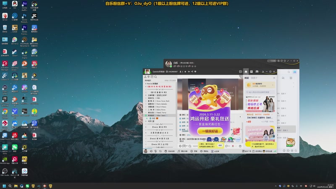
Task: Expand the Goose Goose Duck channel row
Action: [x=146, y=101]
